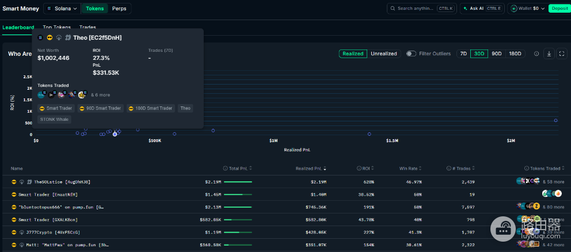Click emoji icon on Smart Trader [EnaatNfH] row
Image resolution: width=571 pixels, height=252 pixels.
tap(14, 194)
